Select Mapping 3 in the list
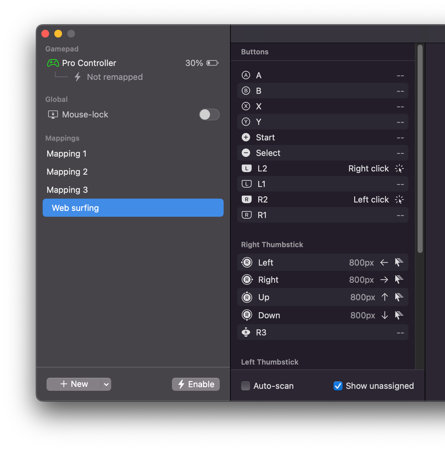Screen dimensions: 445x449 click(x=133, y=190)
